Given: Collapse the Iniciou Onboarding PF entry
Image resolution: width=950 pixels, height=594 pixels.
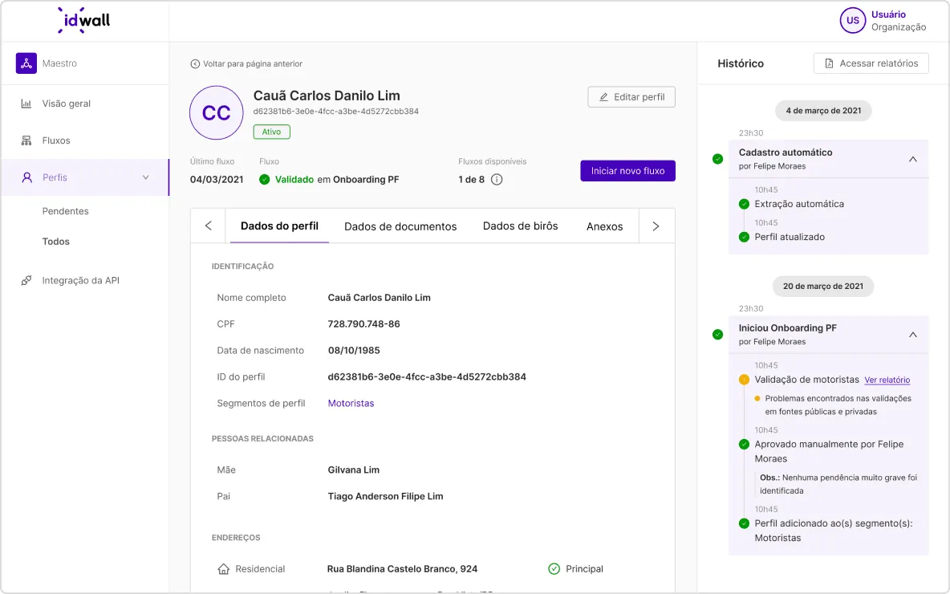Looking at the screenshot, I should (x=912, y=335).
